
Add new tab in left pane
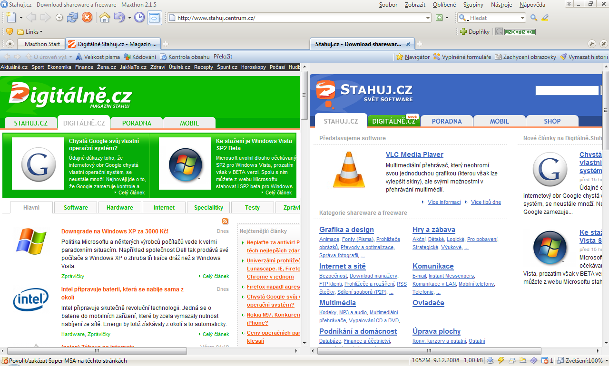(166, 44)
